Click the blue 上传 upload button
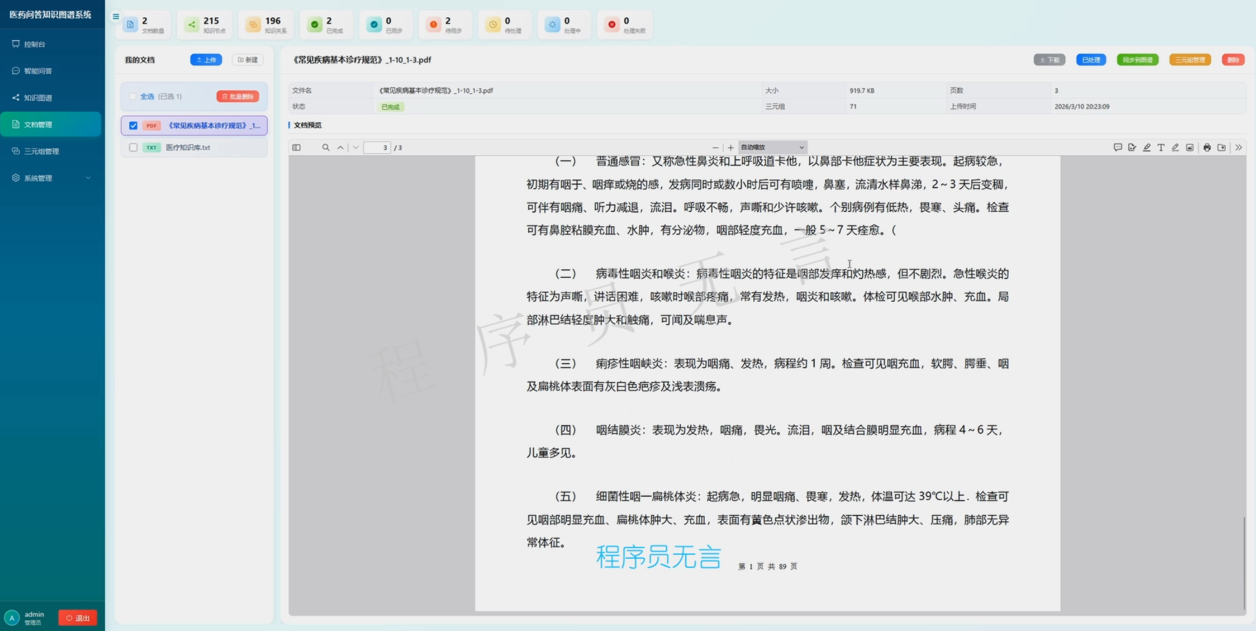The width and height of the screenshot is (1256, 631). point(206,60)
